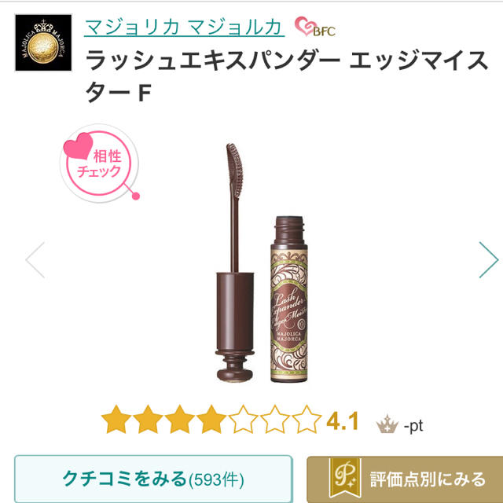Show the previous product image arrow
Image resolution: width=503 pixels, height=503 pixels.
point(35,259)
